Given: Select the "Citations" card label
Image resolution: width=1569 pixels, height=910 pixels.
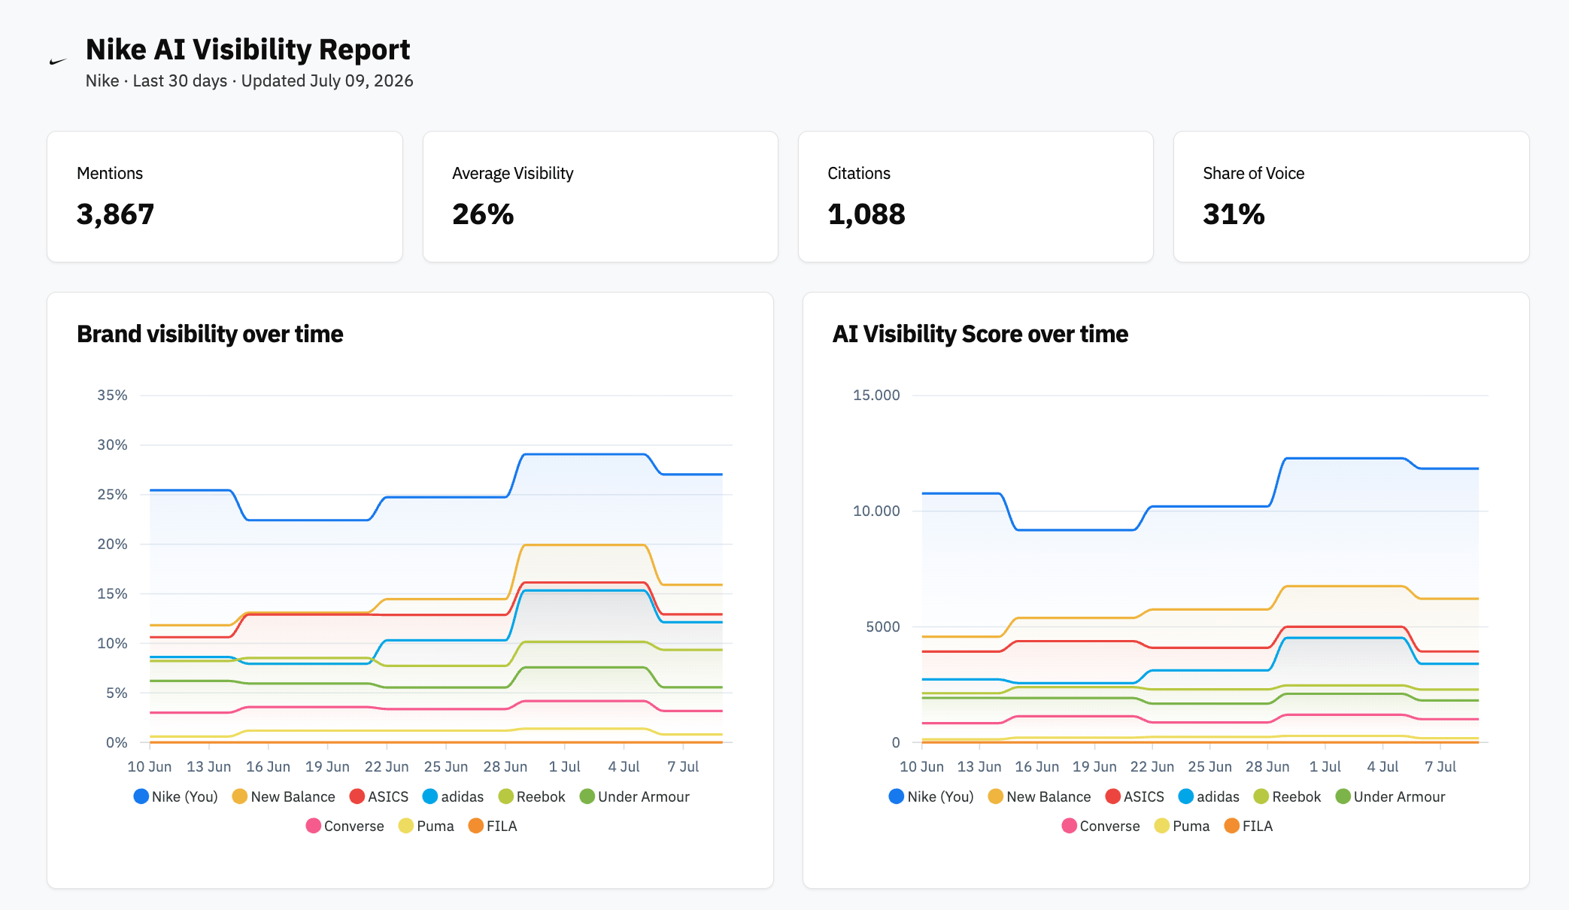Looking at the screenshot, I should point(859,173).
